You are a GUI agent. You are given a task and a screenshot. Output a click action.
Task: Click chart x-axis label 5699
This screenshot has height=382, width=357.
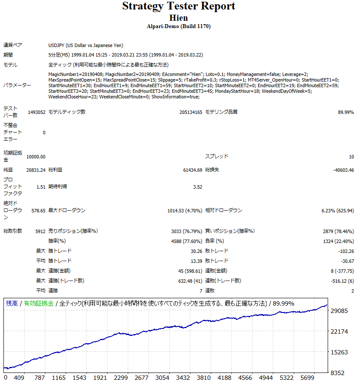tap(307, 378)
